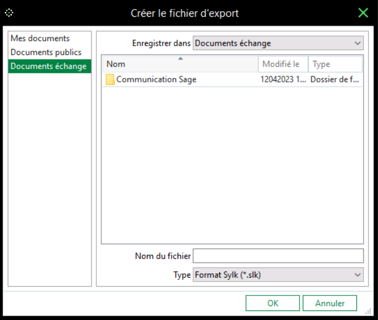Screen dimensions: 378x320
Task: Click the resize grip in the dialog corner
Action: click(x=369, y=311)
